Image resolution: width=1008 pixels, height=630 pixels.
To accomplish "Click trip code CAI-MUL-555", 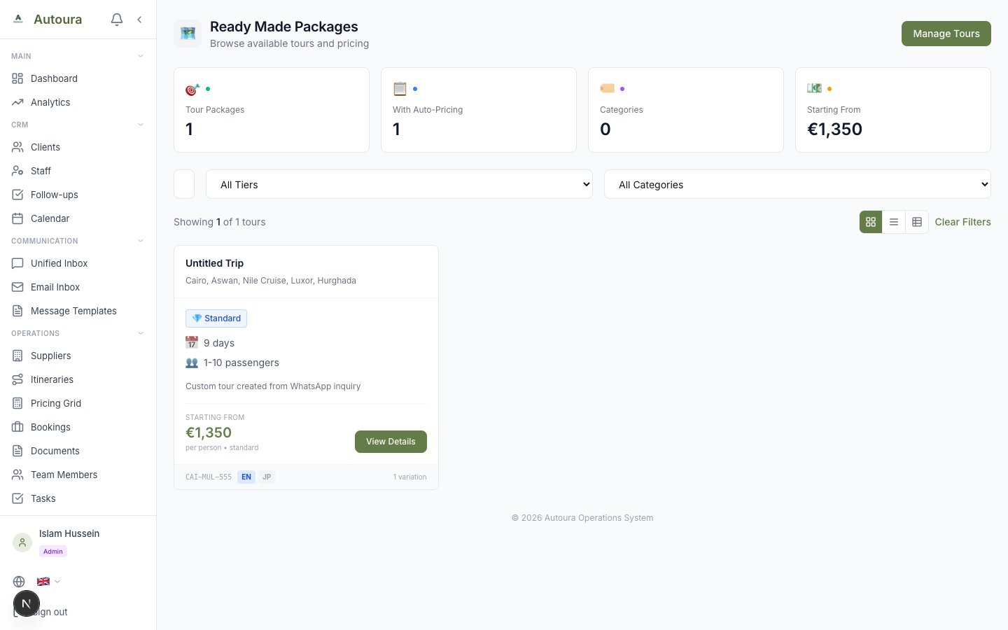I will coord(209,477).
